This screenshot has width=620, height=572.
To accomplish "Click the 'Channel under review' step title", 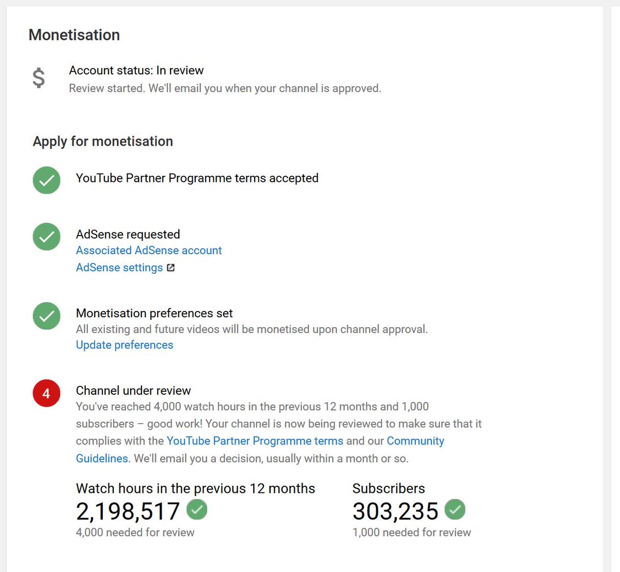I will click(x=133, y=391).
